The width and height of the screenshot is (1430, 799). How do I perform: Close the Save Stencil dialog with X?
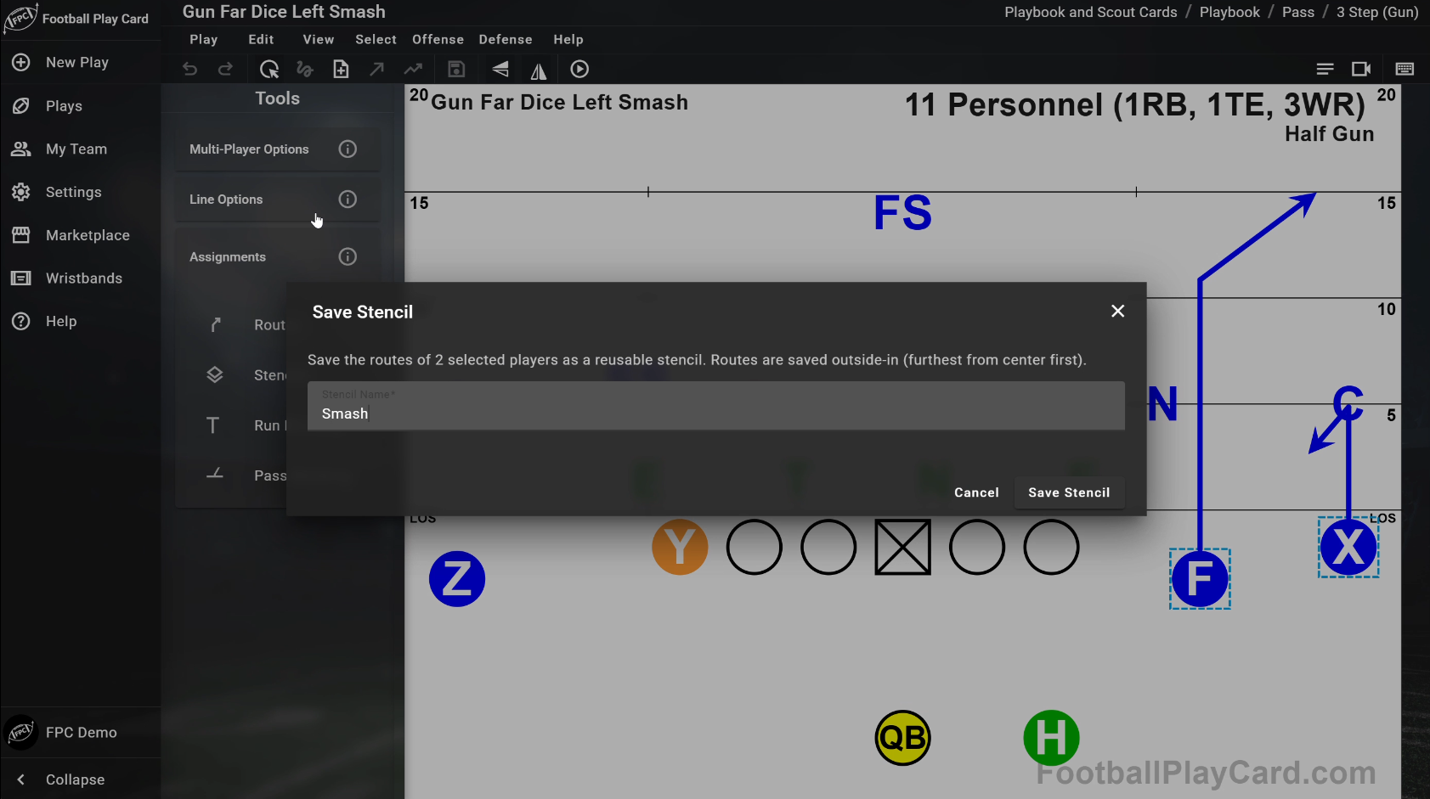1118,312
